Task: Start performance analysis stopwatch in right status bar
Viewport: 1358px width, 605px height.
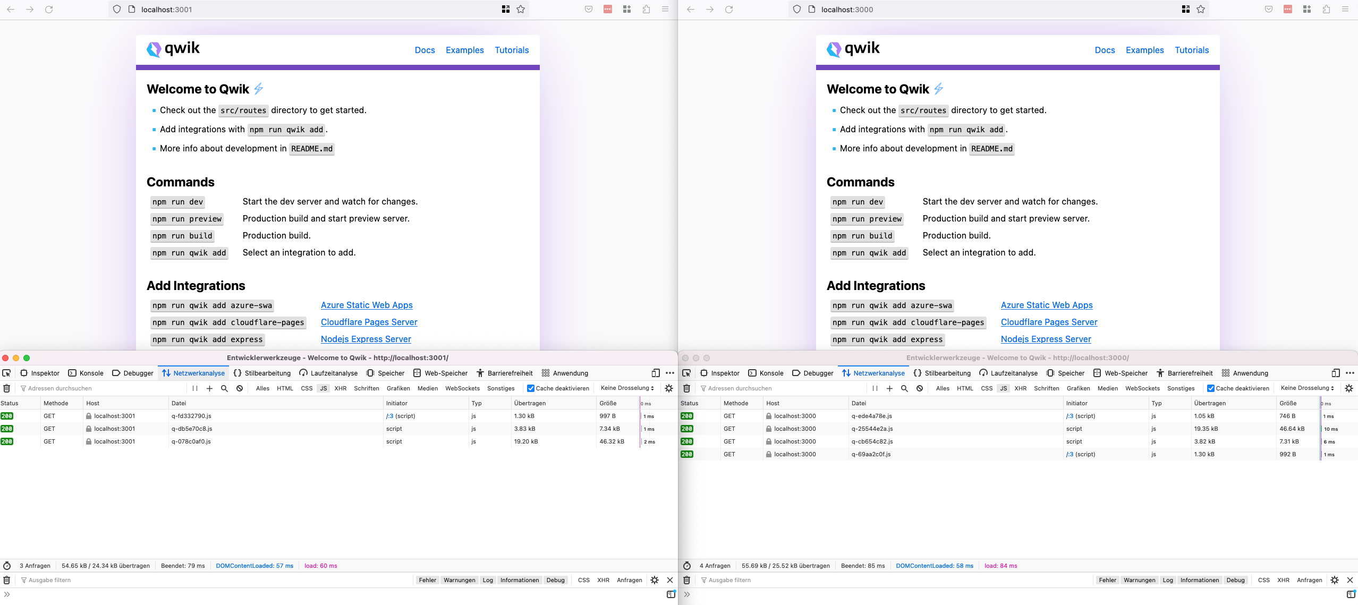Action: [687, 566]
